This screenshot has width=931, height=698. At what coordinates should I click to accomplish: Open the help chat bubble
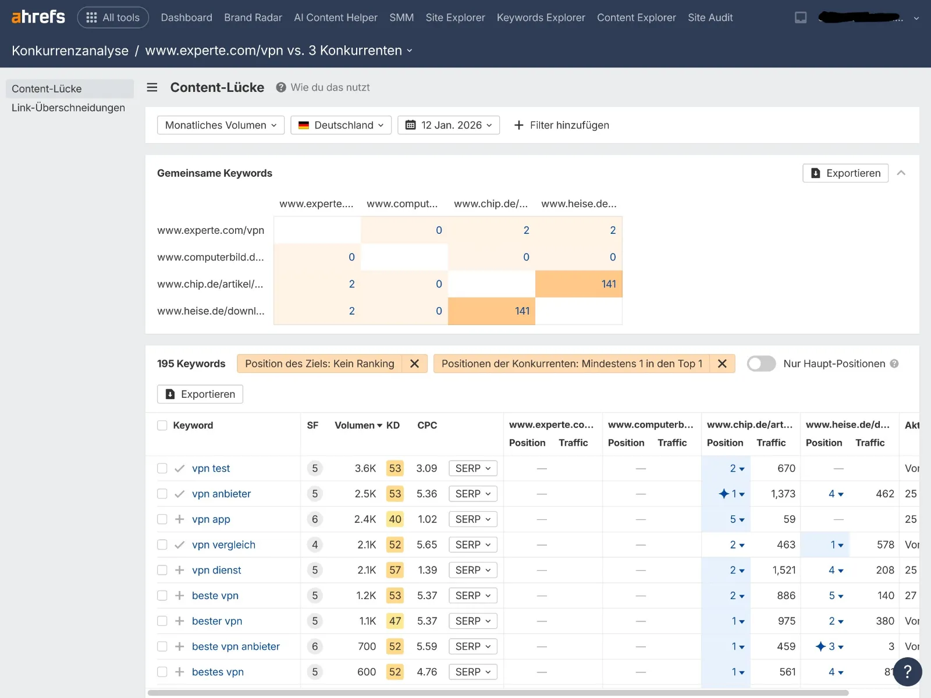(907, 672)
